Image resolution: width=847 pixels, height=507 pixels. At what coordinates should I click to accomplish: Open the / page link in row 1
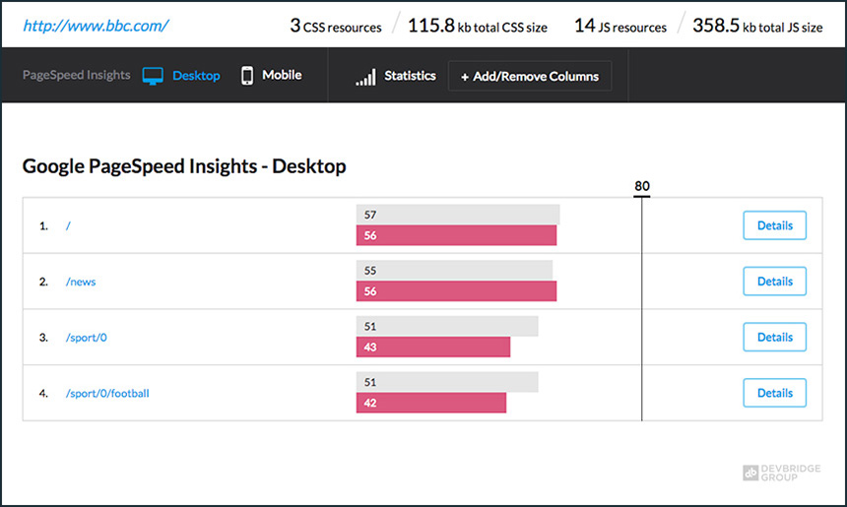click(x=68, y=225)
